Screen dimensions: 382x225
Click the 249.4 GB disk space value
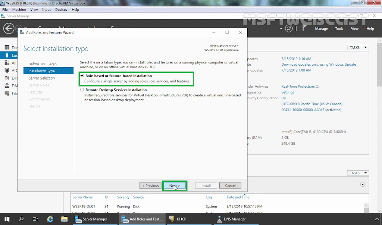pos(288,144)
